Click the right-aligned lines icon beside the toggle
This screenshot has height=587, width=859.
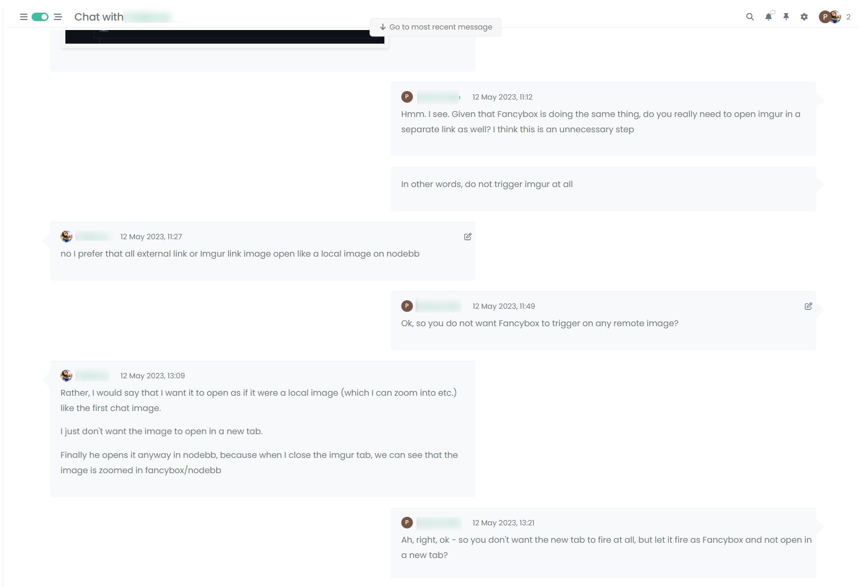click(58, 17)
